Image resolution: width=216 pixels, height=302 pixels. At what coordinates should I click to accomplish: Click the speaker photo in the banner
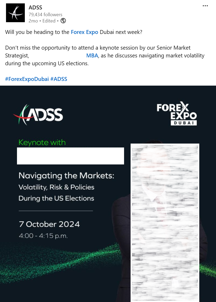tap(165, 222)
